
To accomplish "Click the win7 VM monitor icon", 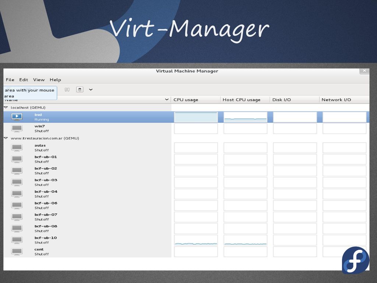I will (17, 129).
